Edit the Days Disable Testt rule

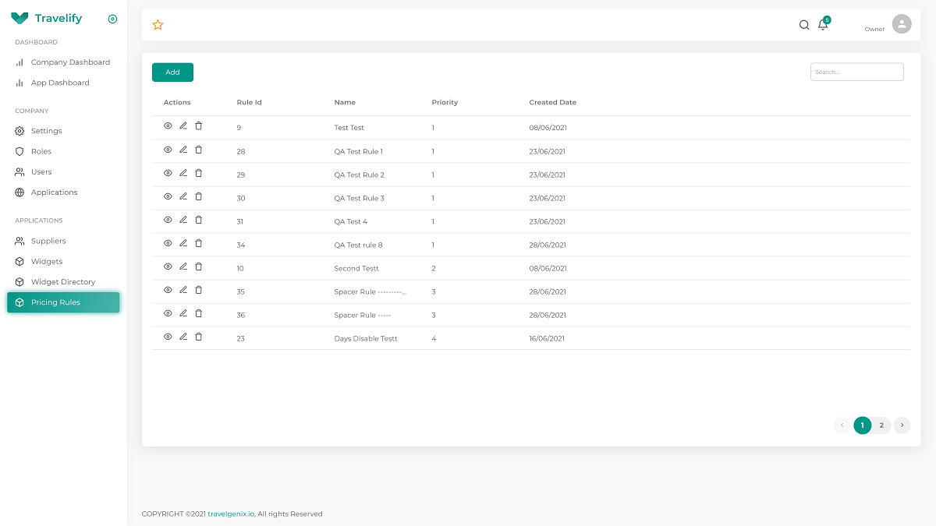183,337
